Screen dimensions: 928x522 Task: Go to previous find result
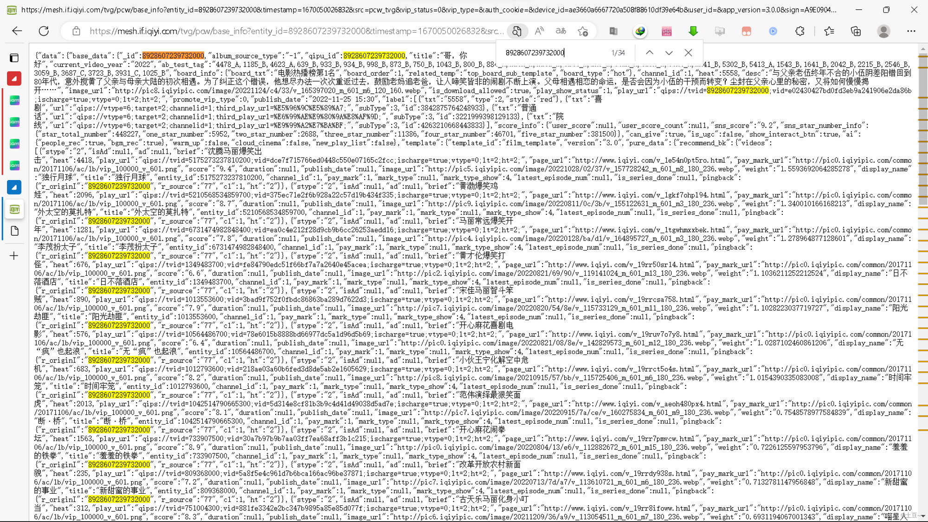click(x=650, y=53)
